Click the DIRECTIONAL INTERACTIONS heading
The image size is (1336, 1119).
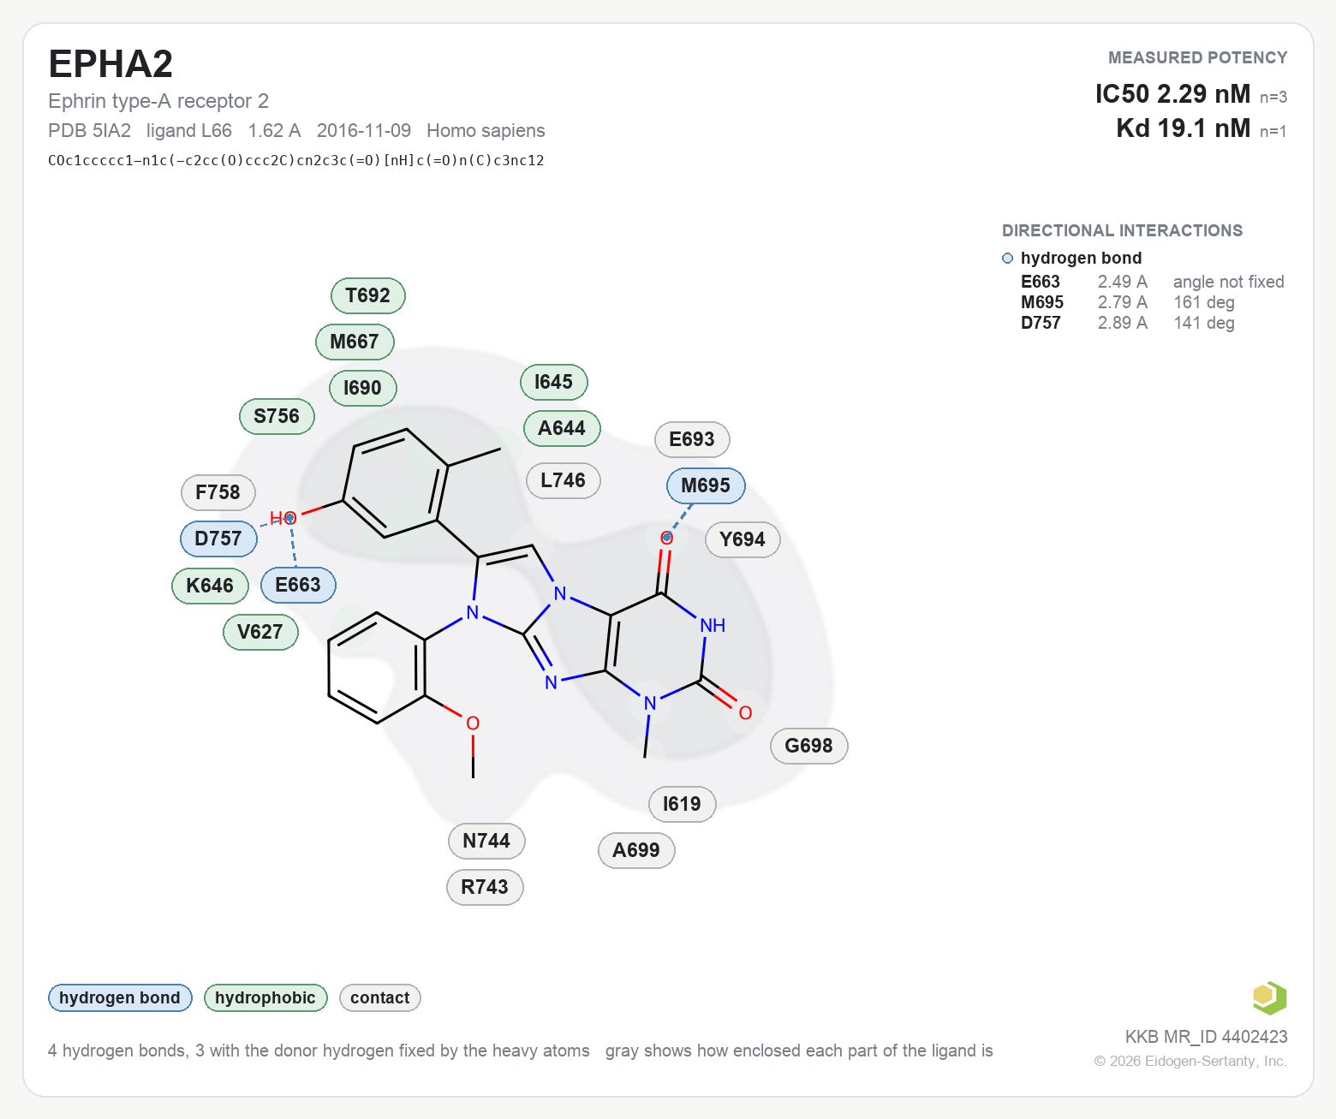point(1122,230)
